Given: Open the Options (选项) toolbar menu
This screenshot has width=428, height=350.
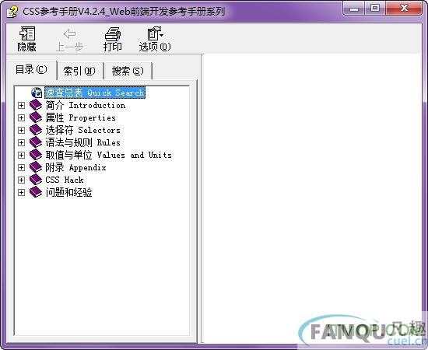Looking at the screenshot, I should click(155, 33).
